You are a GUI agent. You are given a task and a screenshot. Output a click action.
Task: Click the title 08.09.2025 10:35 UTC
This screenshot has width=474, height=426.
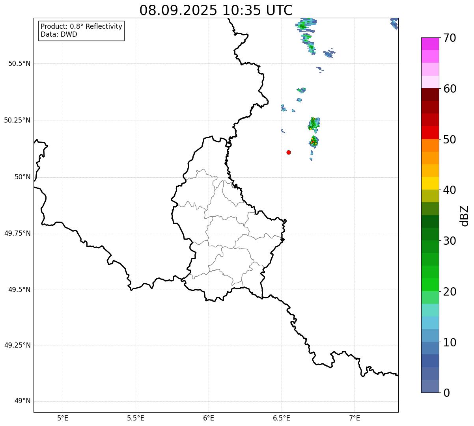pyautogui.click(x=216, y=10)
